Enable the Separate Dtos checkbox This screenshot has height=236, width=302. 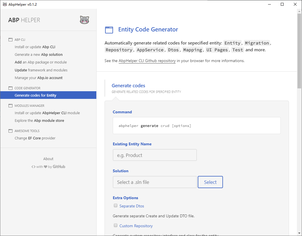point(116,206)
